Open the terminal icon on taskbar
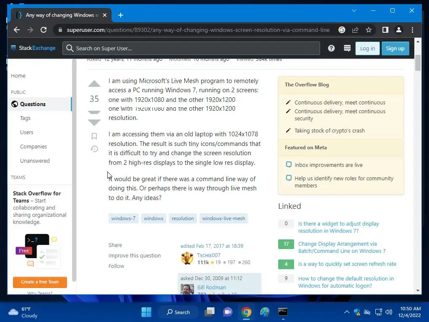429x322 pixels. click(x=283, y=312)
